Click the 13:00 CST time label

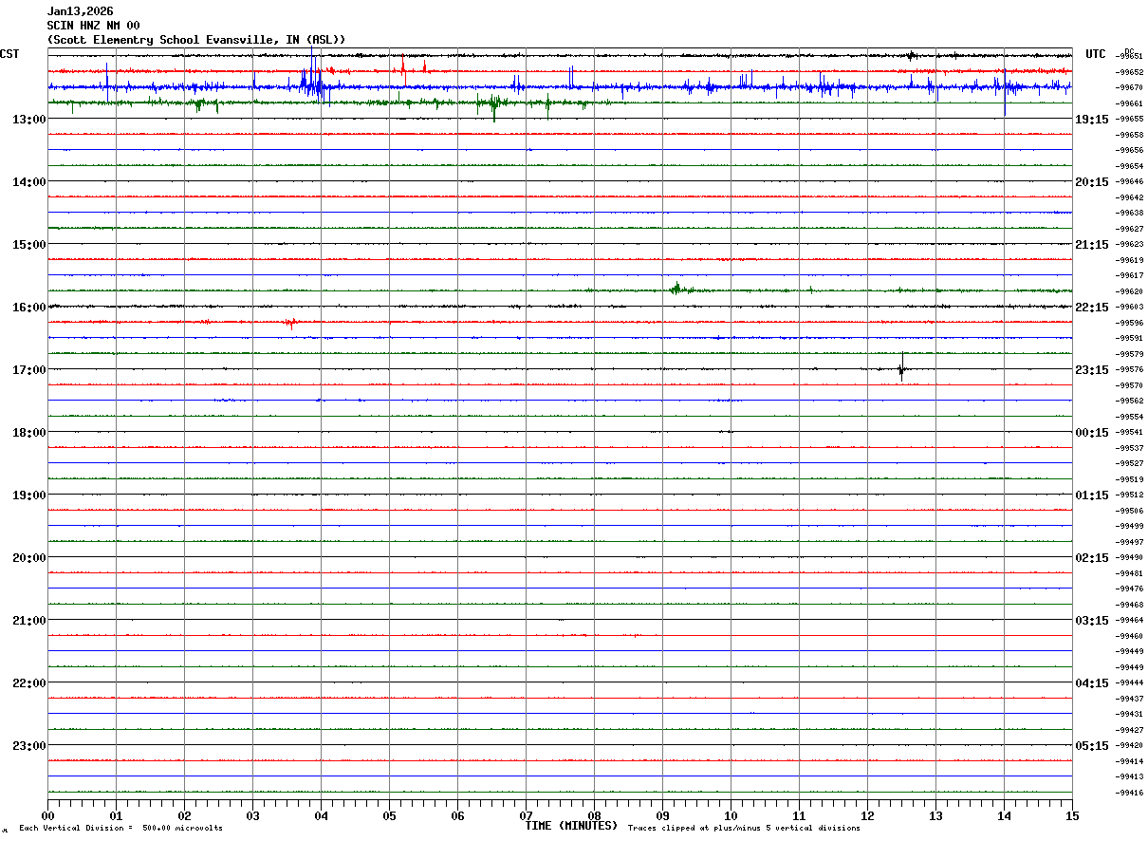(x=29, y=120)
